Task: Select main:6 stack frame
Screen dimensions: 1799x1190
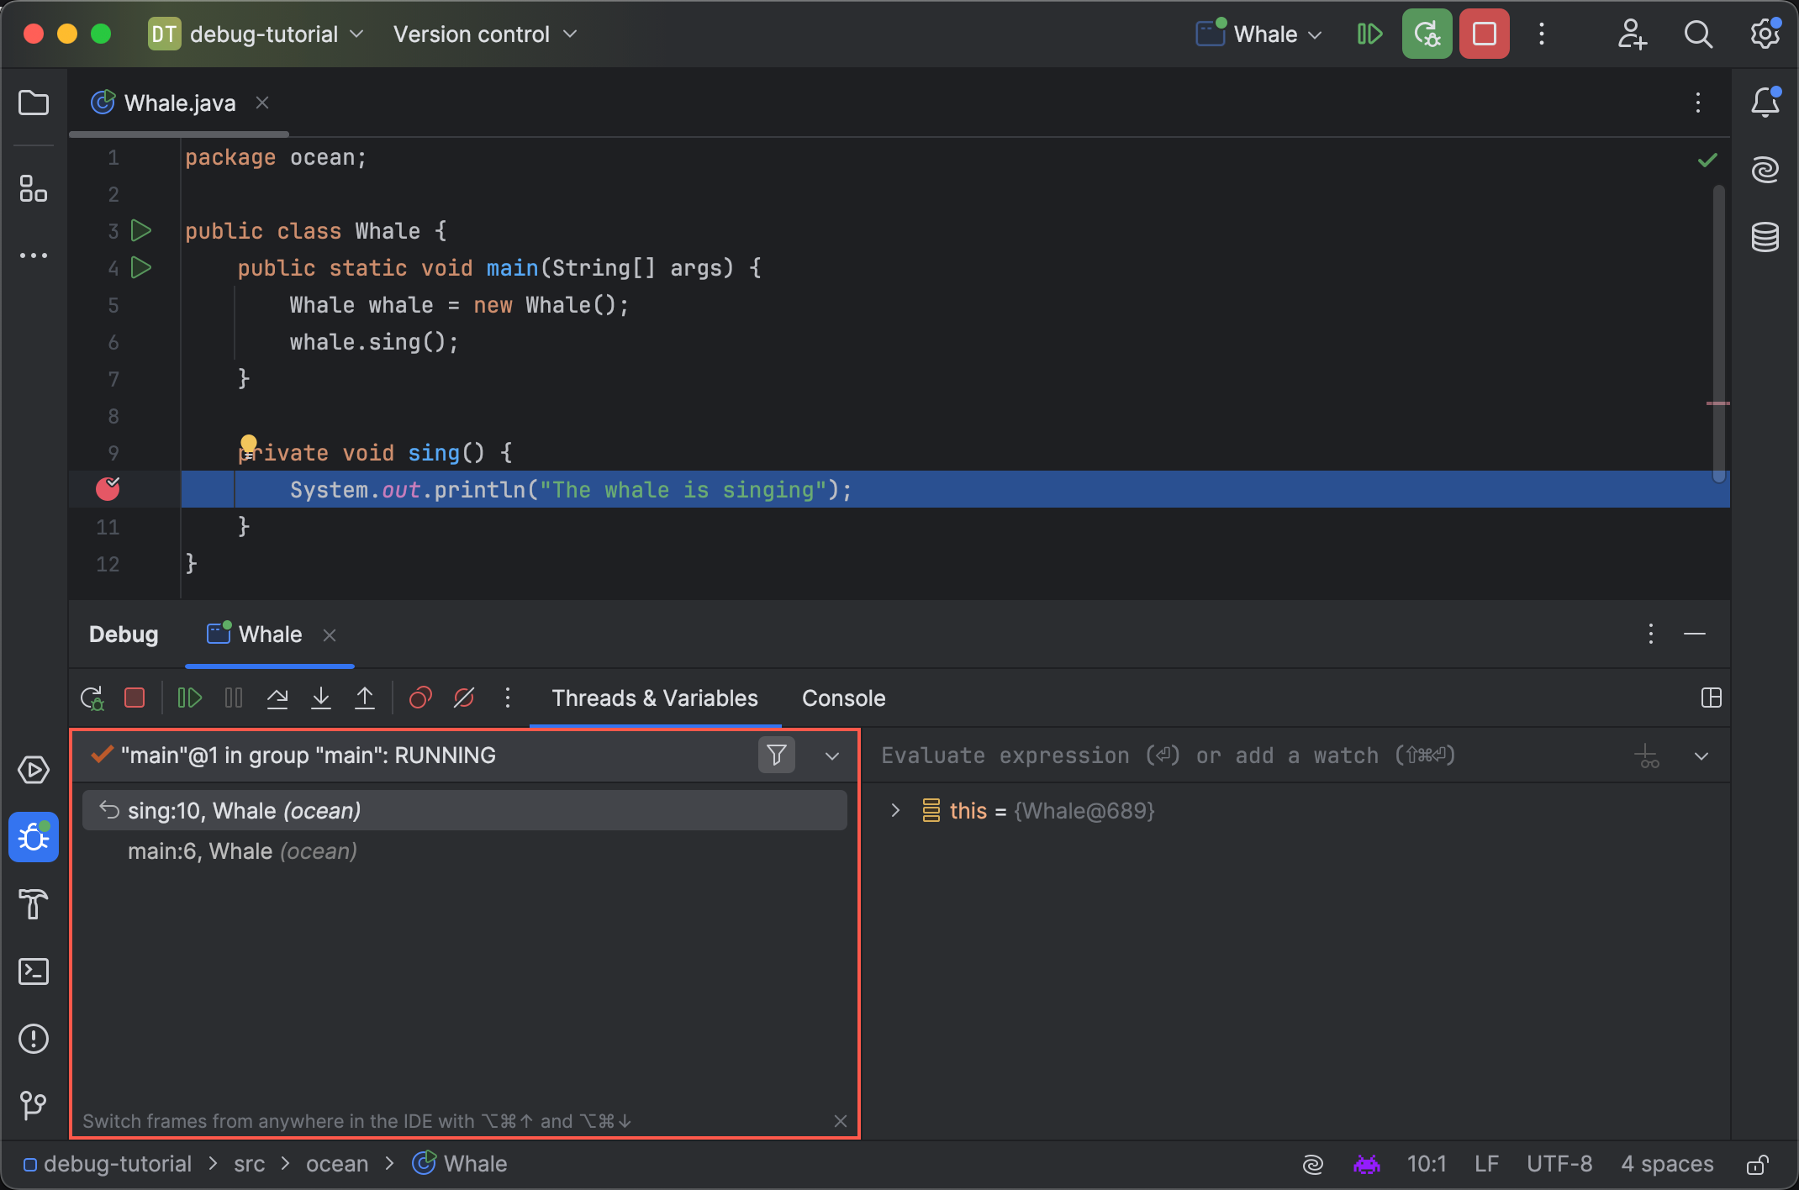Action: [x=242, y=851]
